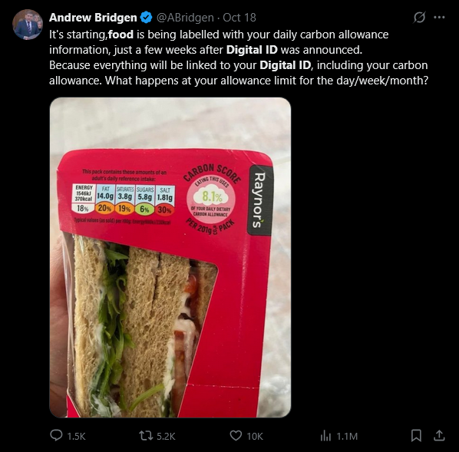This screenshot has width=459, height=452.
Task: Bookmark this post
Action: [x=416, y=436]
